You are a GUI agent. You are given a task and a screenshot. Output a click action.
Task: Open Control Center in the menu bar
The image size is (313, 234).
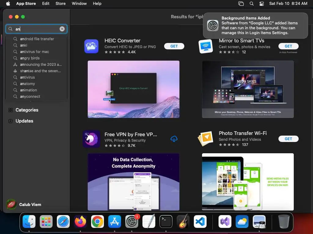pyautogui.click(x=262, y=4)
